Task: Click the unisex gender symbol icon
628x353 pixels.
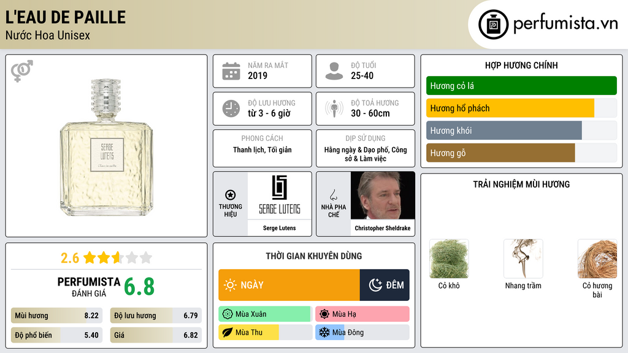Action: (x=22, y=71)
